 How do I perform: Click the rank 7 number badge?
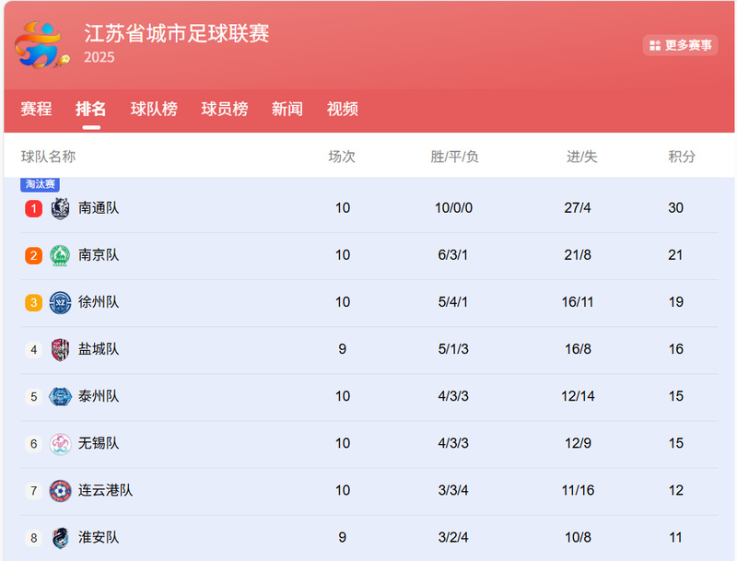pos(34,490)
